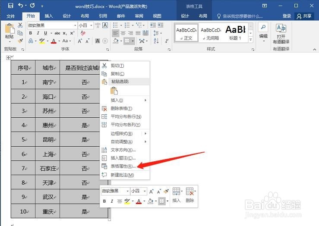Click the 共享 share button
This screenshot has height=226, width=319.
[304, 16]
